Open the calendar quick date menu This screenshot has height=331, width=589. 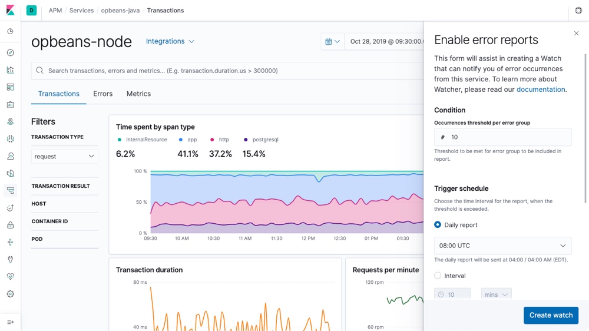(332, 41)
